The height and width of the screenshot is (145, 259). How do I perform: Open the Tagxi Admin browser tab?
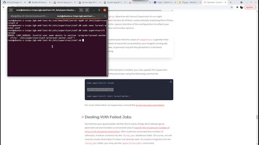pos(165,2)
